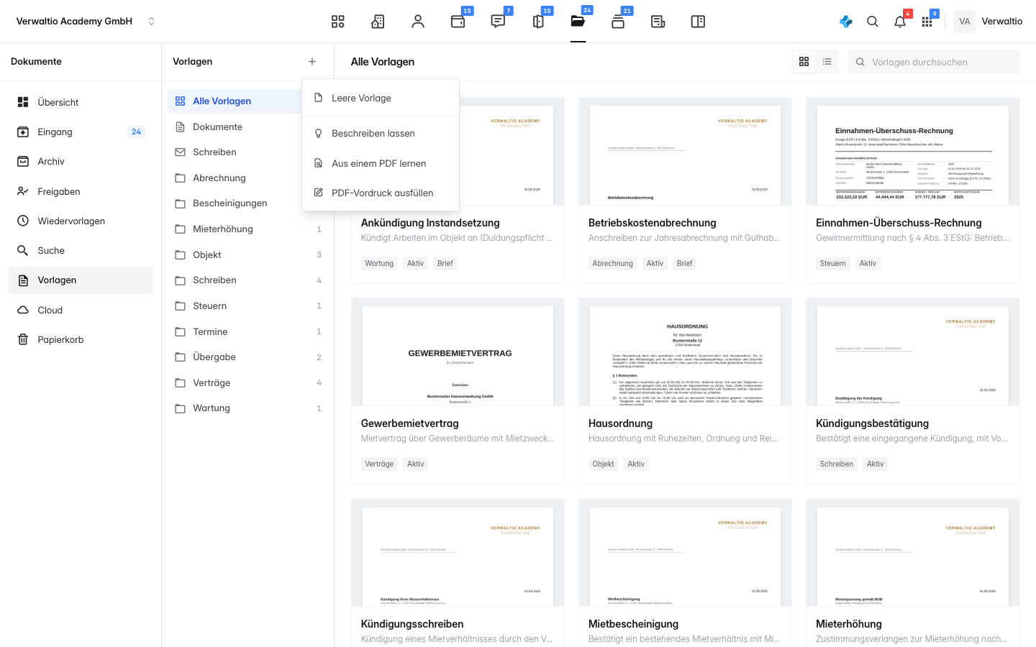This screenshot has width=1036, height=647.
Task: Open the split panel layout icon in top navigation
Action: [x=698, y=22]
